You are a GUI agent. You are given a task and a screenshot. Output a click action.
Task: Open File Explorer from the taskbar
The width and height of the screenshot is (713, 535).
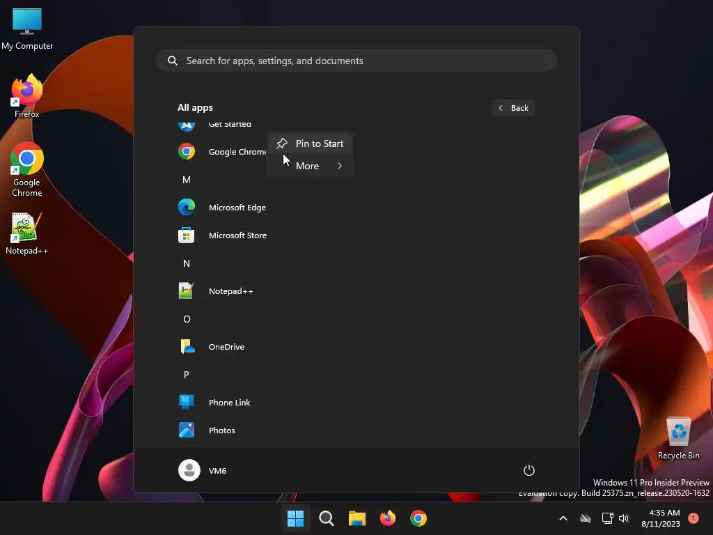tap(357, 518)
